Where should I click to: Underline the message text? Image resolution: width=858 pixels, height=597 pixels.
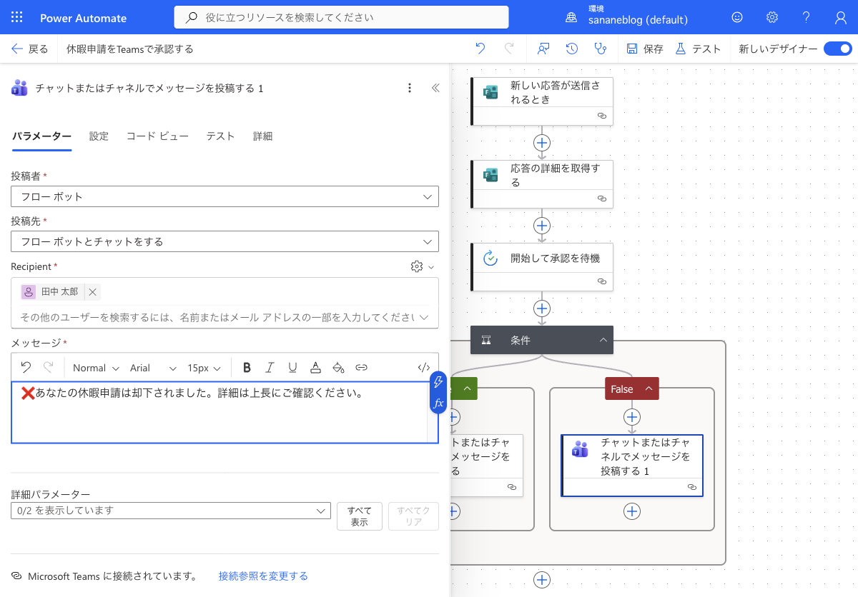[x=292, y=368]
